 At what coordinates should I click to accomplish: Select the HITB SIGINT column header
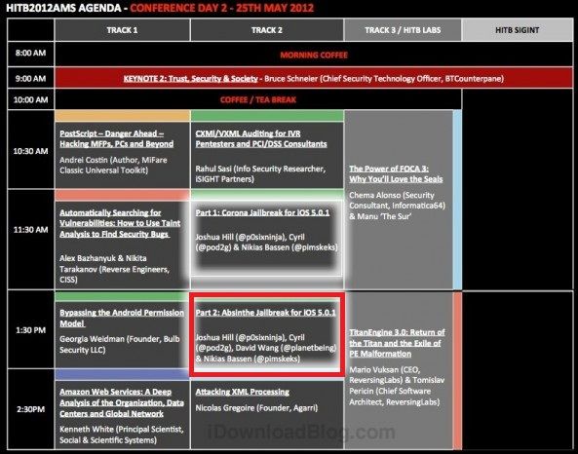518,30
